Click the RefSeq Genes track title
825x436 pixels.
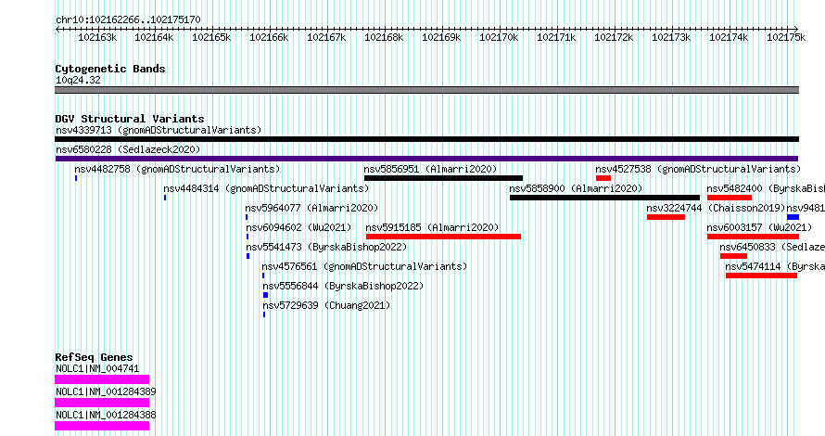[94, 357]
